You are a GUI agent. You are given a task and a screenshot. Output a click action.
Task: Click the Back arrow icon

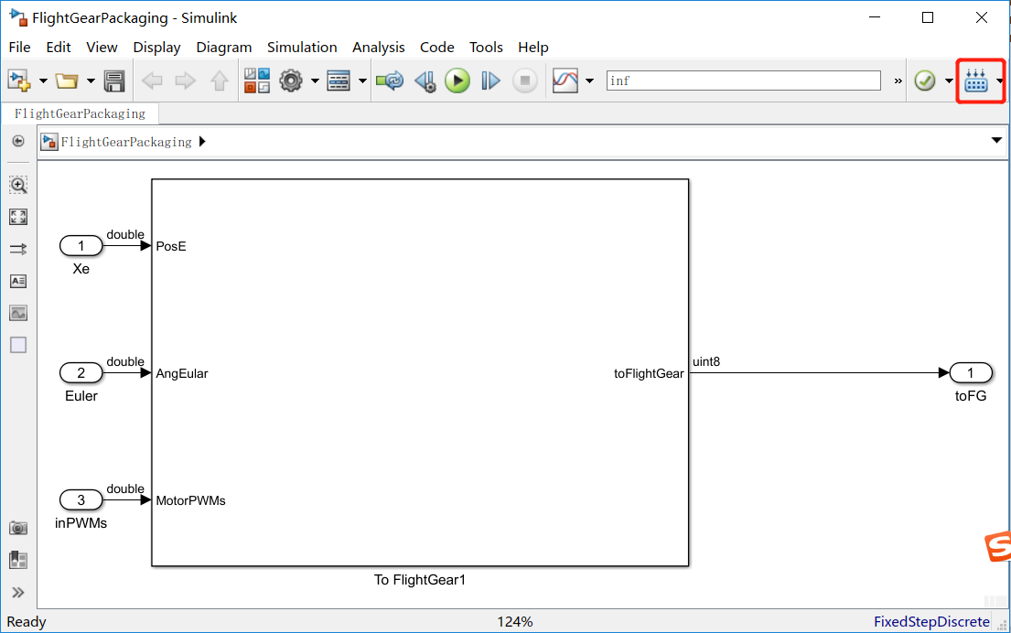(152, 80)
